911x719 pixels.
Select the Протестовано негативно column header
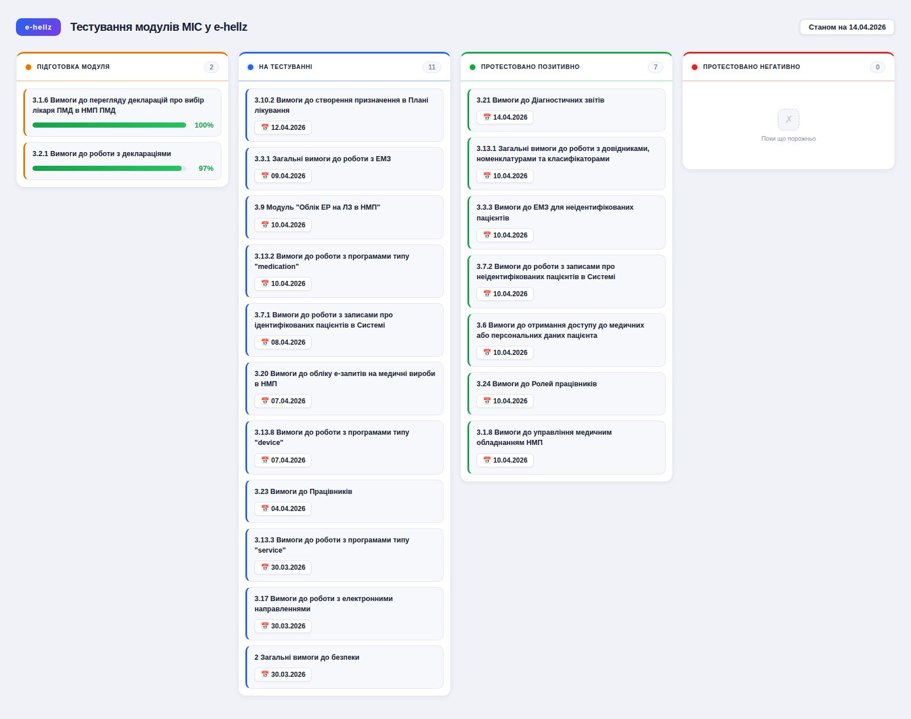point(751,67)
